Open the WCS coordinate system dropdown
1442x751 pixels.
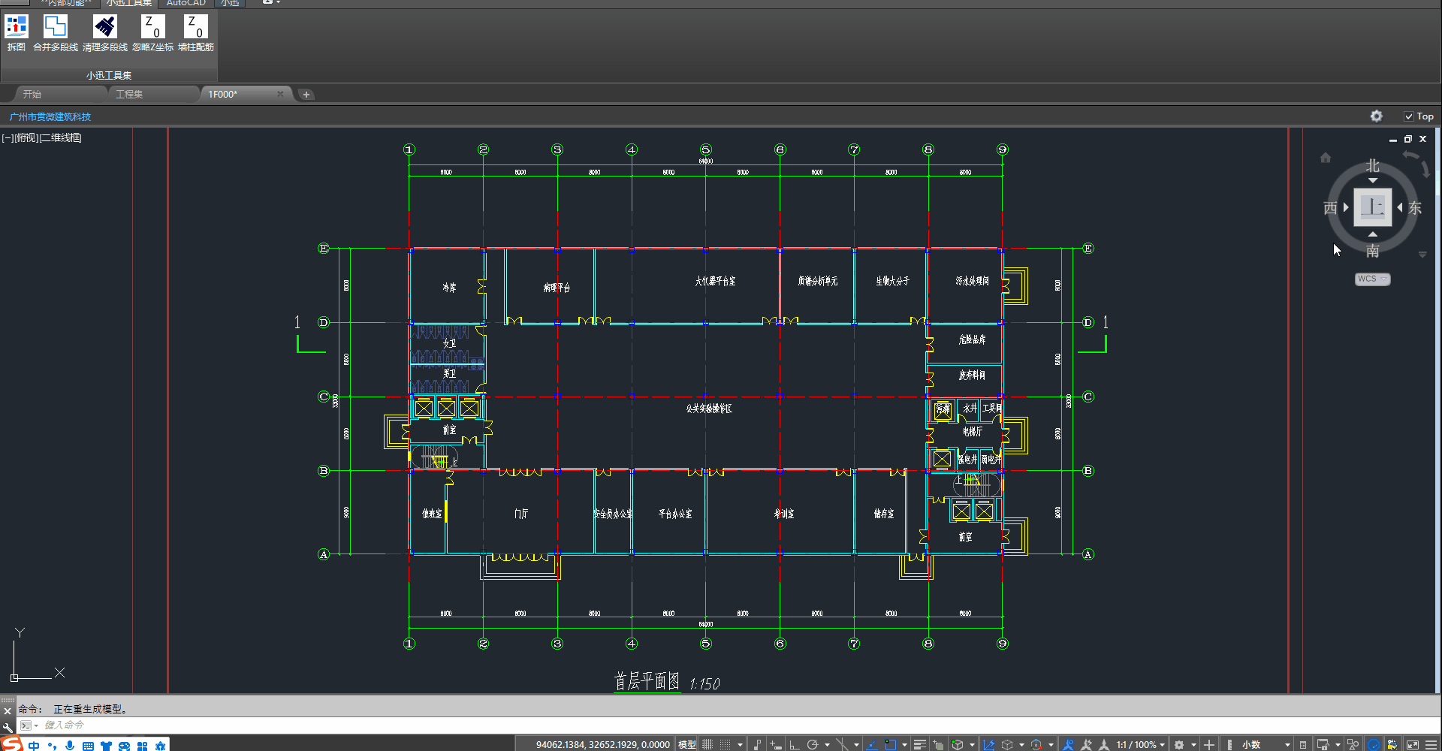pos(1372,279)
